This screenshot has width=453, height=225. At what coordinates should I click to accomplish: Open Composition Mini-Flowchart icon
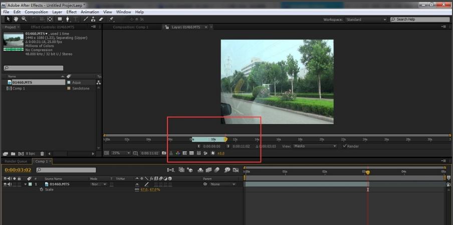tap(170, 170)
